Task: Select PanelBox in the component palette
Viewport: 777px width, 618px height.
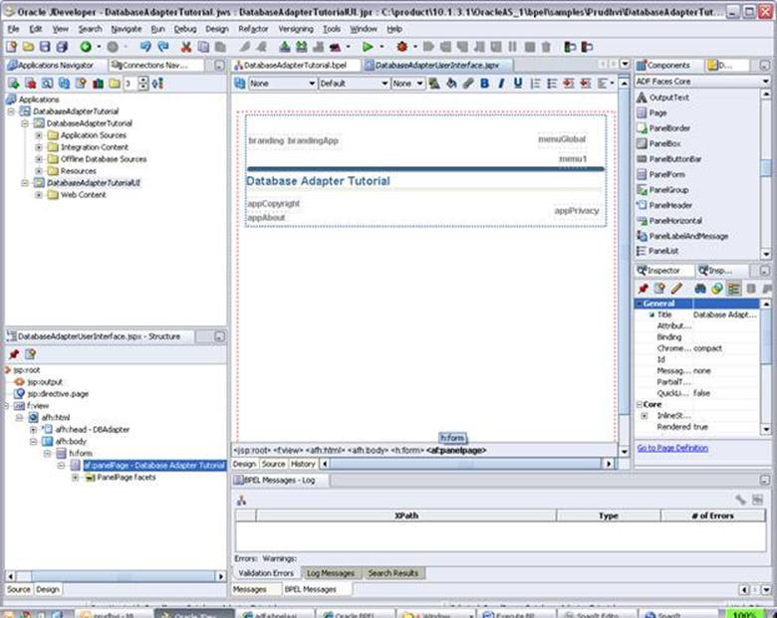Action: click(x=664, y=143)
